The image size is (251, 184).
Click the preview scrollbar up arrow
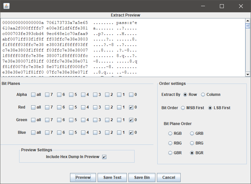coord(248,21)
